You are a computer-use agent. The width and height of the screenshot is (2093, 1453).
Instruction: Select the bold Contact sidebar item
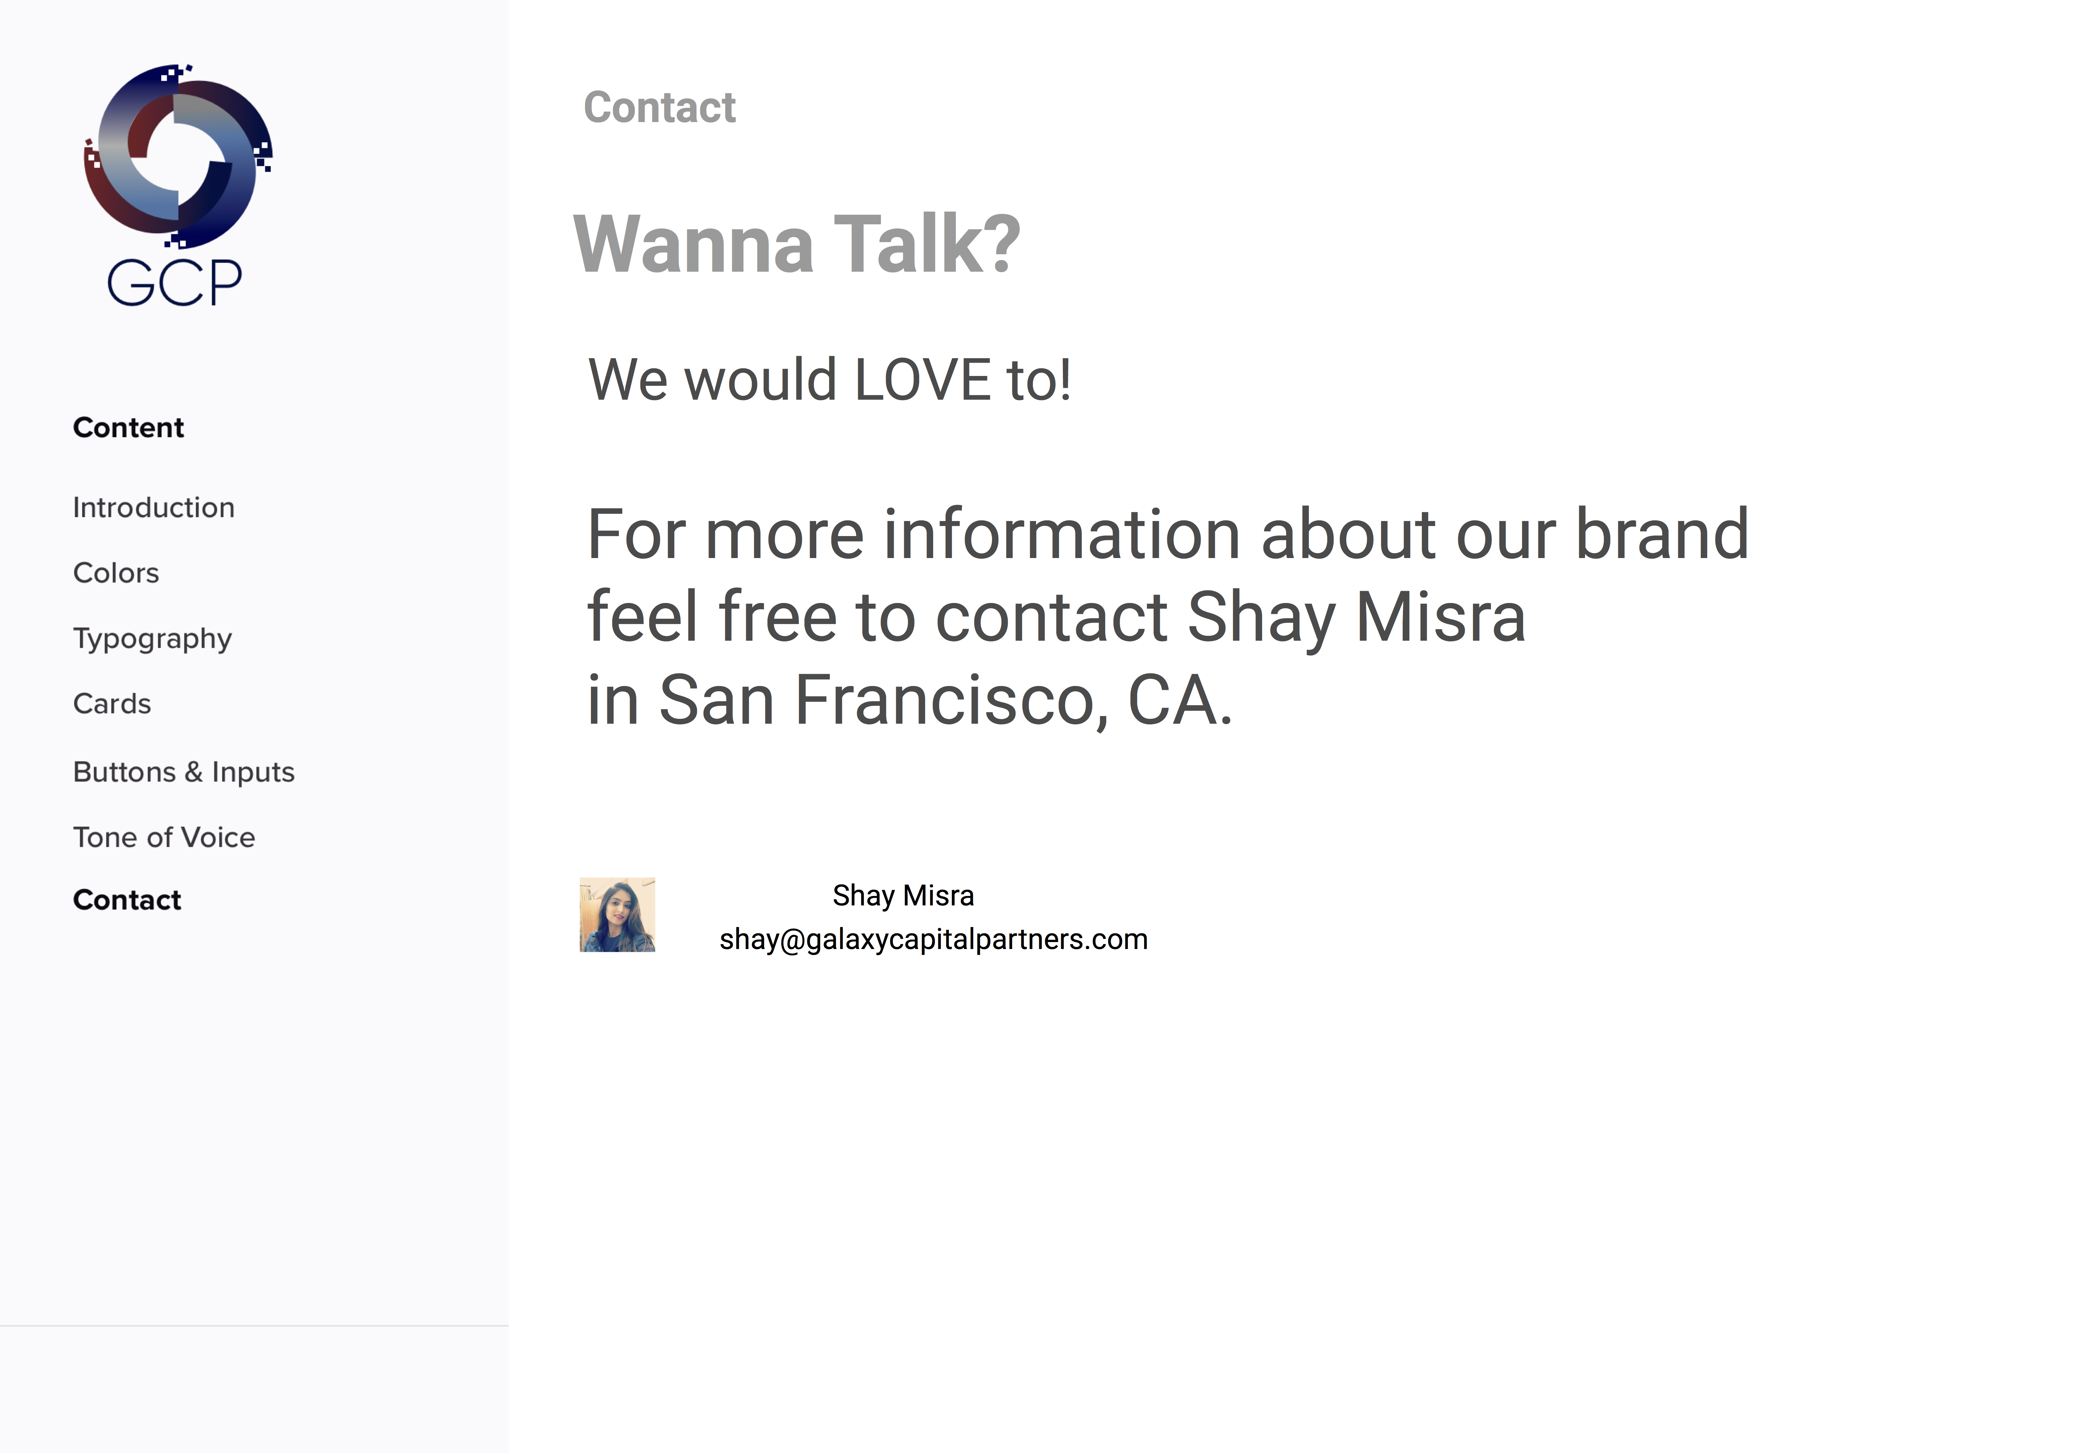pyautogui.click(x=127, y=901)
